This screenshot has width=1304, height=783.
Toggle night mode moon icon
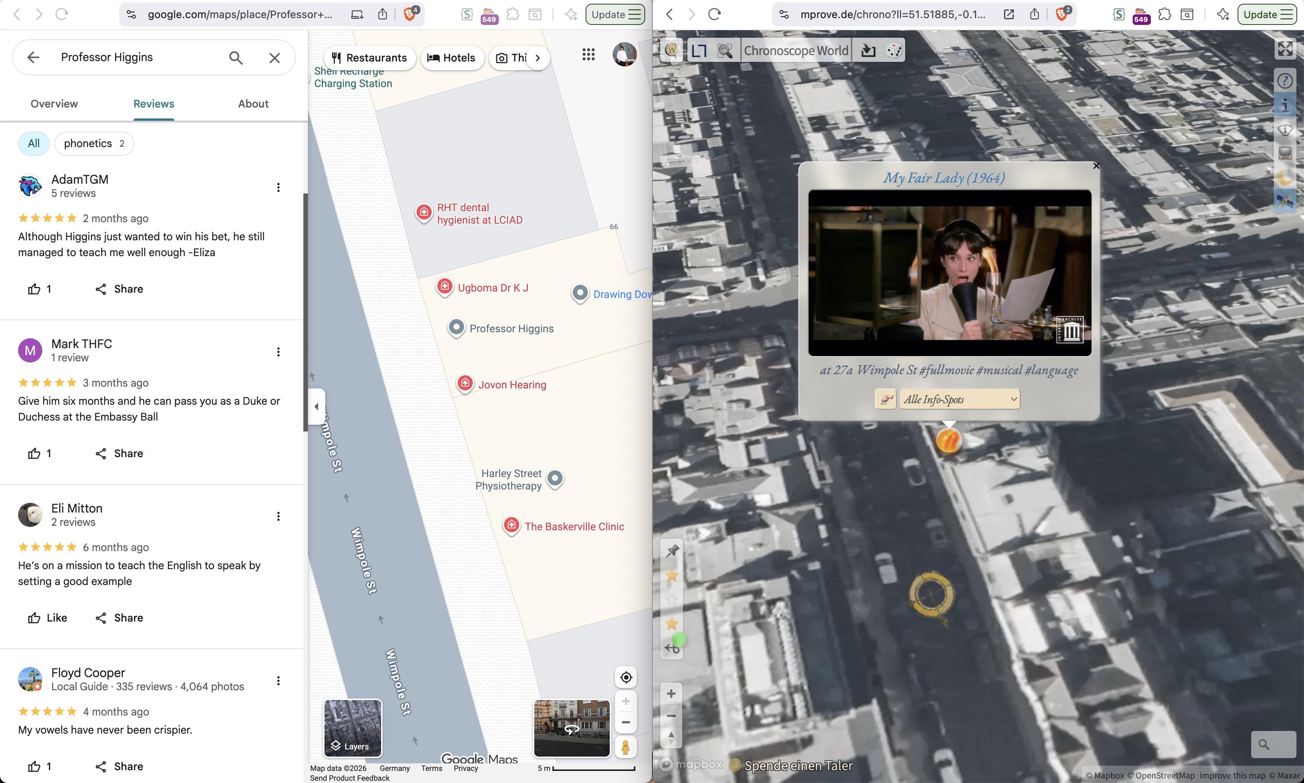1285,177
